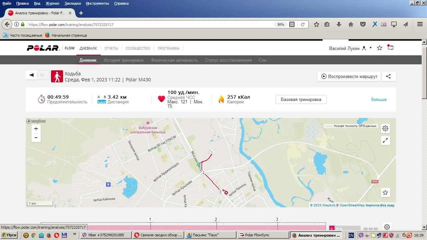This screenshot has width=427, height=240.
Task: Expand Василий Лукин account dropdown
Action: point(370,48)
